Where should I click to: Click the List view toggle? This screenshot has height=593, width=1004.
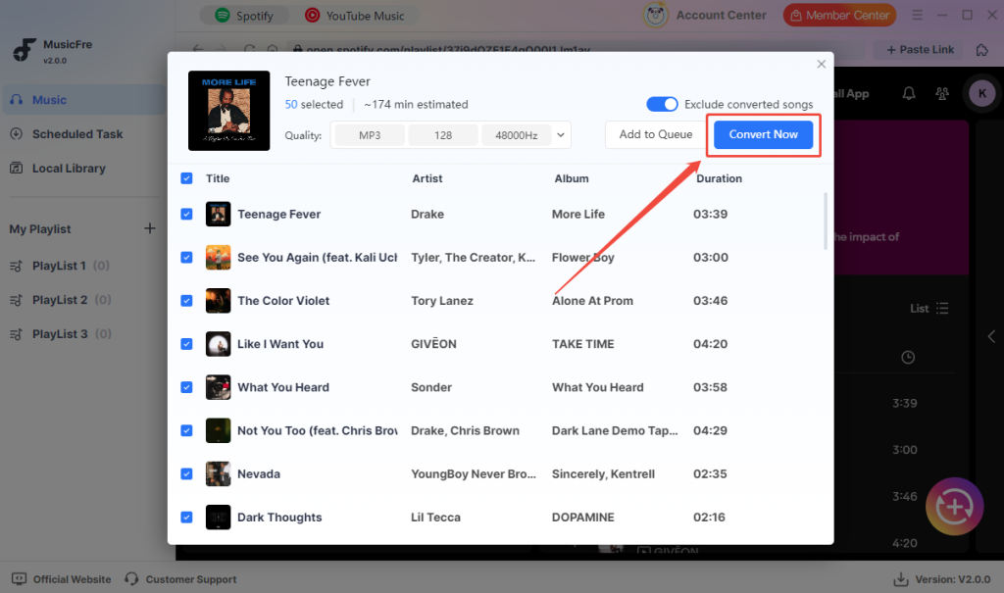click(x=929, y=309)
